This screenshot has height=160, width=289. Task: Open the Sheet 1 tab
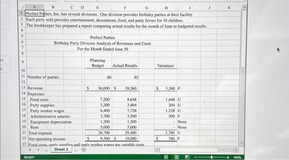pyautogui.click(x=61, y=150)
